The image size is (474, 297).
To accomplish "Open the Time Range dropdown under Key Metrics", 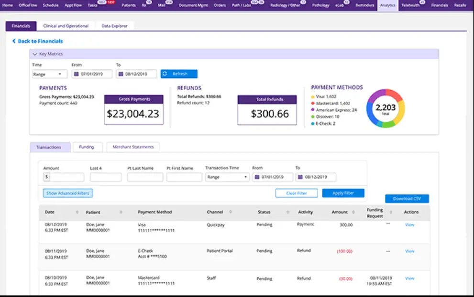I will pos(49,74).
